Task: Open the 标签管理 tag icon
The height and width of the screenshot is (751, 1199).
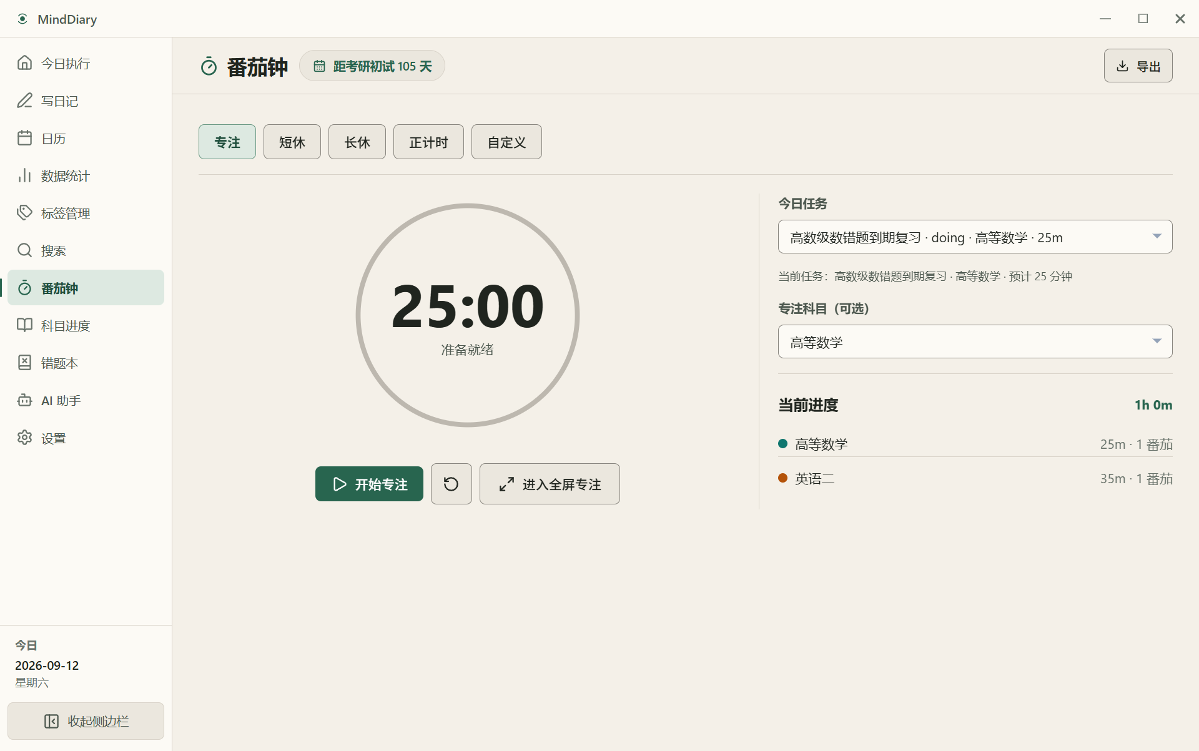Action: point(24,213)
